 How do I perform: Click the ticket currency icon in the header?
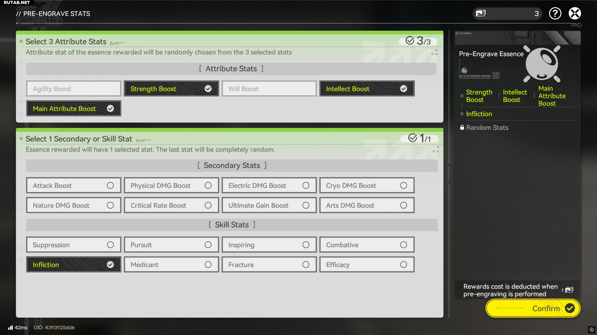pyautogui.click(x=481, y=13)
